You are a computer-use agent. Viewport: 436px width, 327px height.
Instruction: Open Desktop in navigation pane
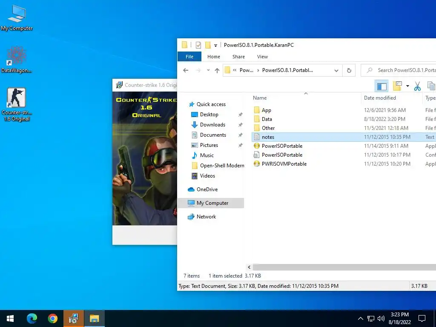coord(209,115)
